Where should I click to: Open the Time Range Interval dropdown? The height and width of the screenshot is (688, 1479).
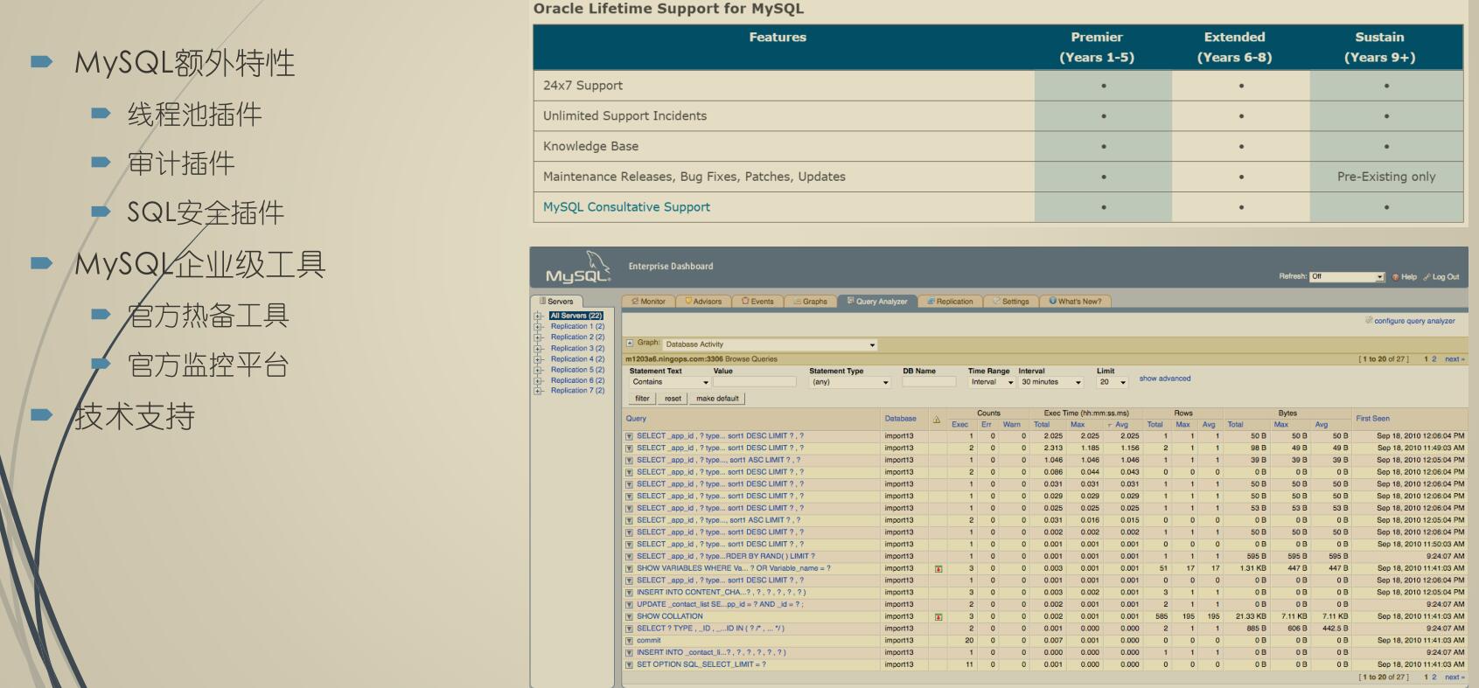click(x=992, y=382)
